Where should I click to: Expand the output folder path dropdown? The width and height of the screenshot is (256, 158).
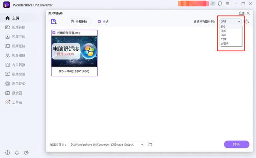point(142,144)
